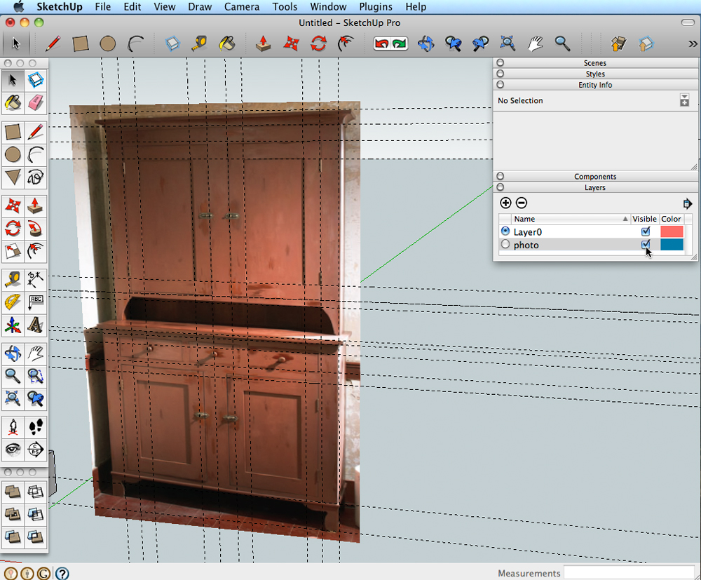The height and width of the screenshot is (580, 701).
Task: Pick the Tape Measure tool in left palette
Action: [x=13, y=280]
